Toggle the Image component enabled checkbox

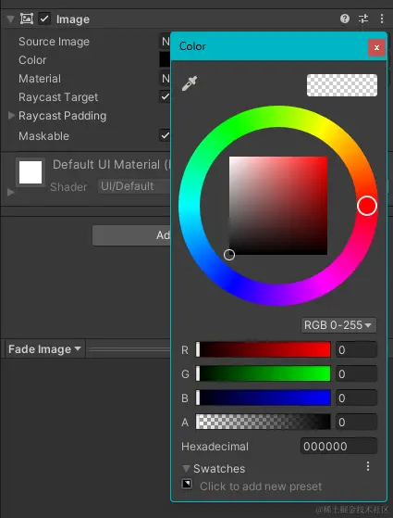44,19
